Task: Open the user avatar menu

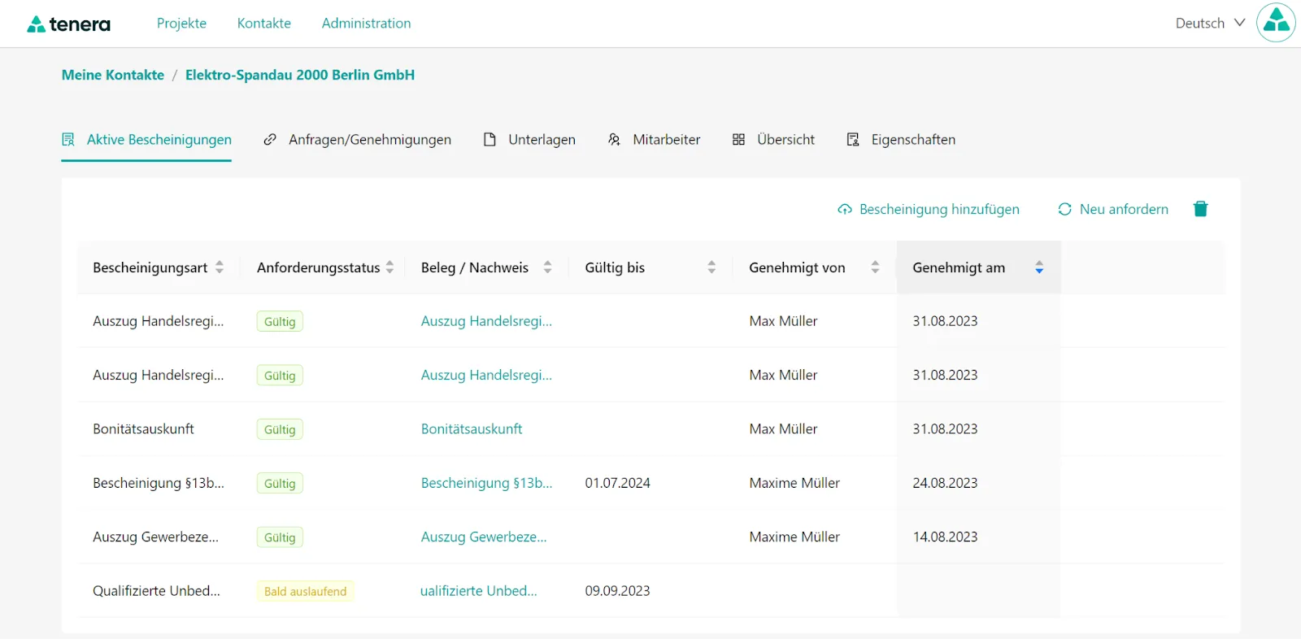Action: tap(1276, 23)
